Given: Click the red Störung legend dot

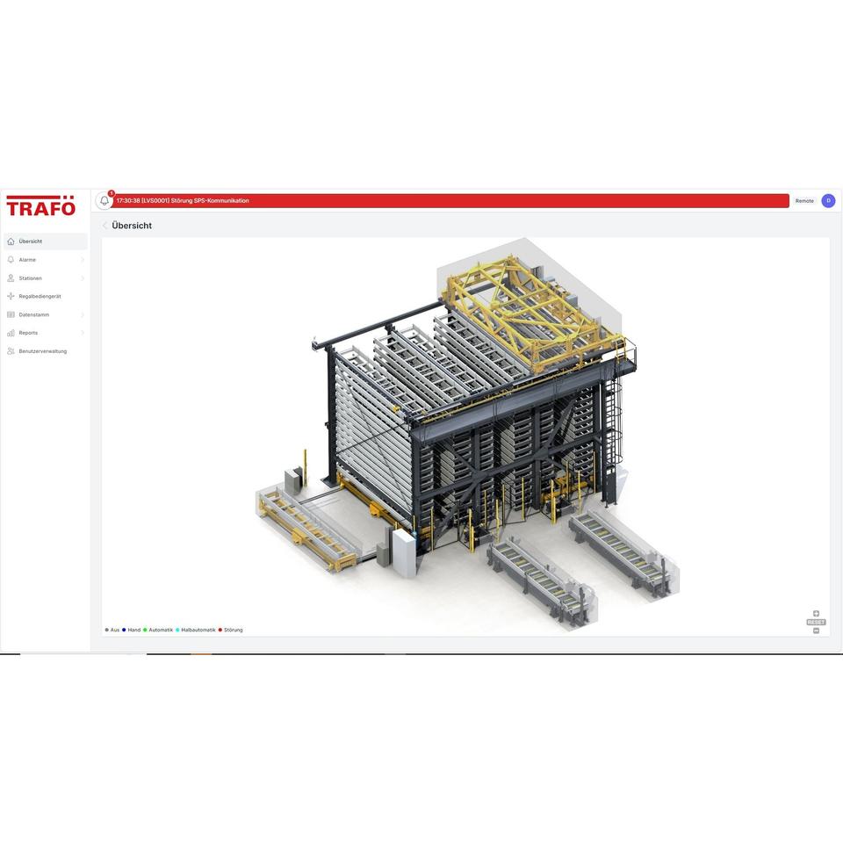Looking at the screenshot, I should coord(220,630).
